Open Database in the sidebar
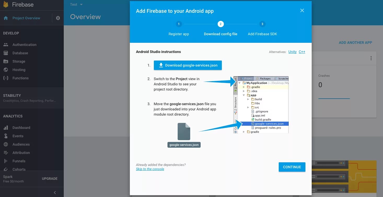The height and width of the screenshot is (197, 383). (x=20, y=53)
